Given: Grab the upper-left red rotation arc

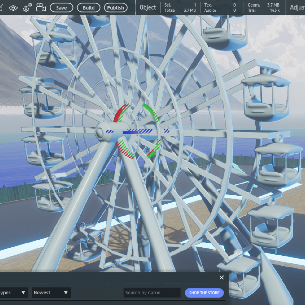Looking at the screenshot, I should coord(120,113).
